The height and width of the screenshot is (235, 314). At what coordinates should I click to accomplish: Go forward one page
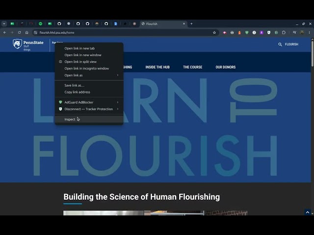tap(12, 33)
